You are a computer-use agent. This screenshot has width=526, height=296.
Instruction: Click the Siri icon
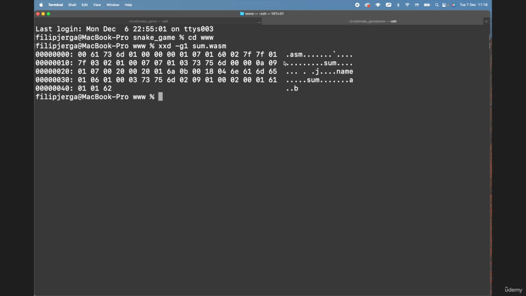[x=454, y=5]
